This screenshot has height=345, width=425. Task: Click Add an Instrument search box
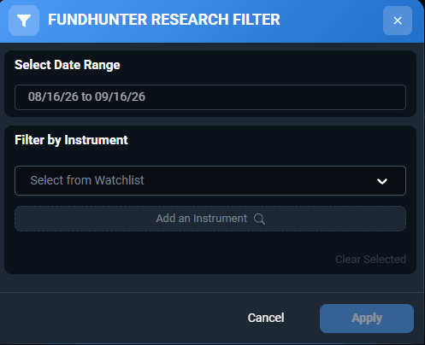(x=210, y=219)
